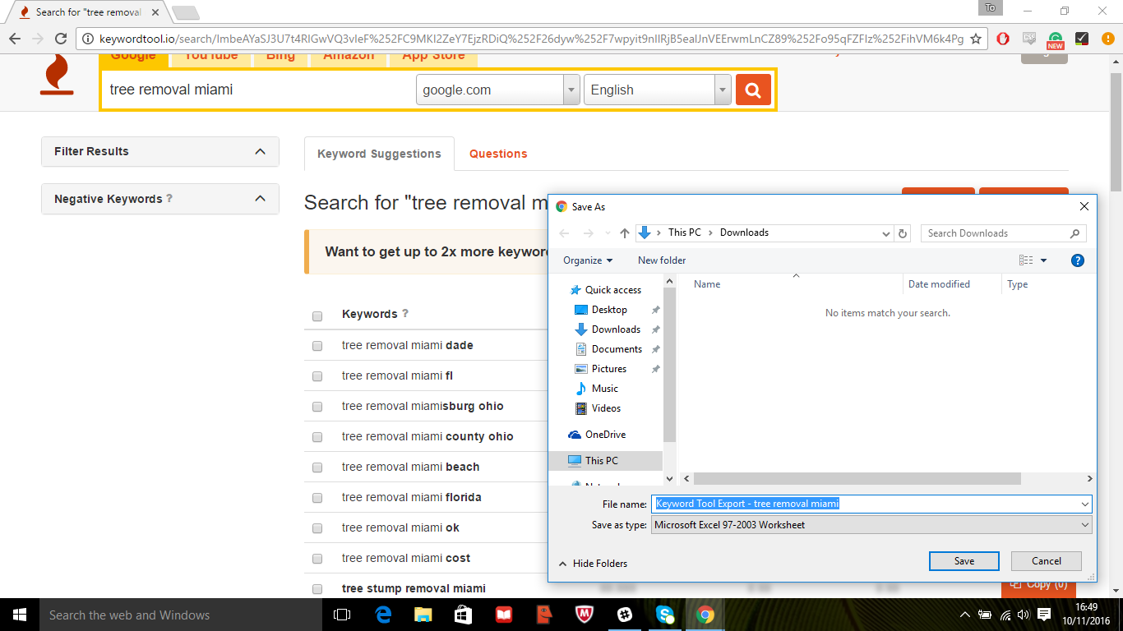Open McAfee from the taskbar

point(585,615)
